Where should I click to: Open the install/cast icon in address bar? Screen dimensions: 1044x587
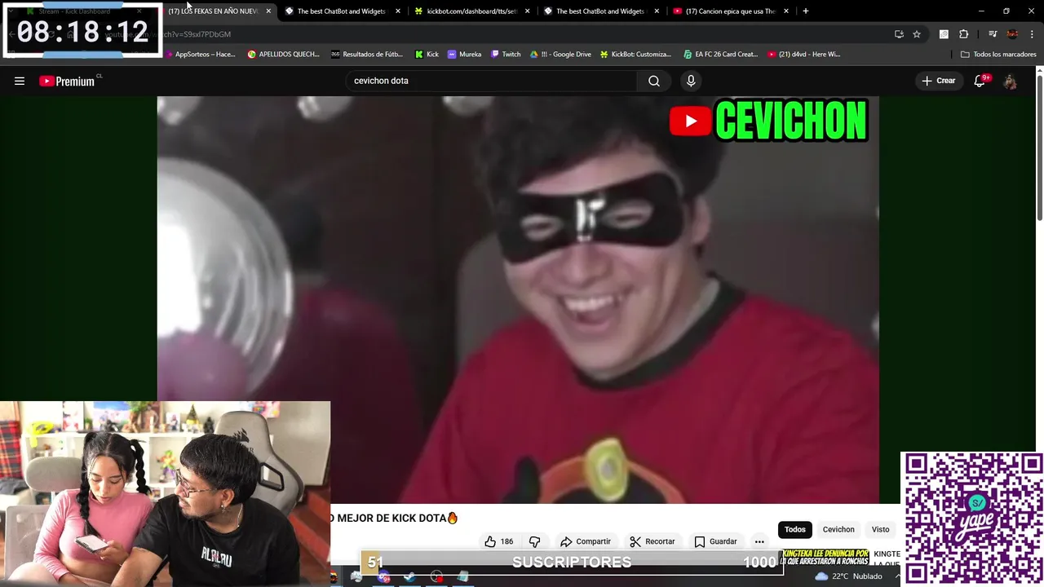[x=899, y=34]
